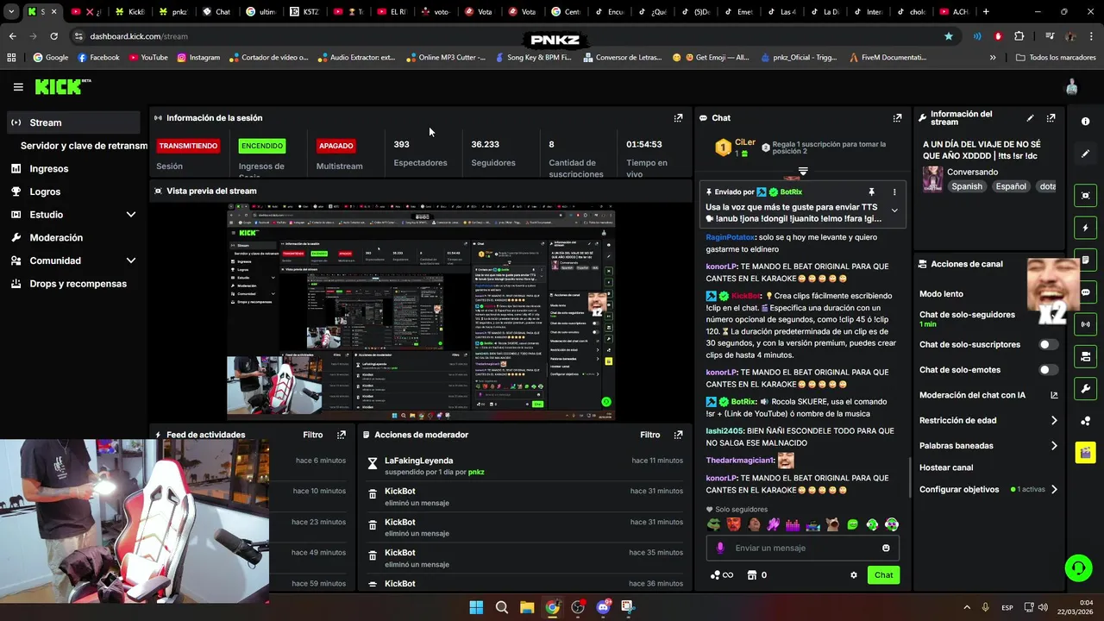The image size is (1104, 621).
Task: Pop out the Chat panel
Action: [897, 118]
